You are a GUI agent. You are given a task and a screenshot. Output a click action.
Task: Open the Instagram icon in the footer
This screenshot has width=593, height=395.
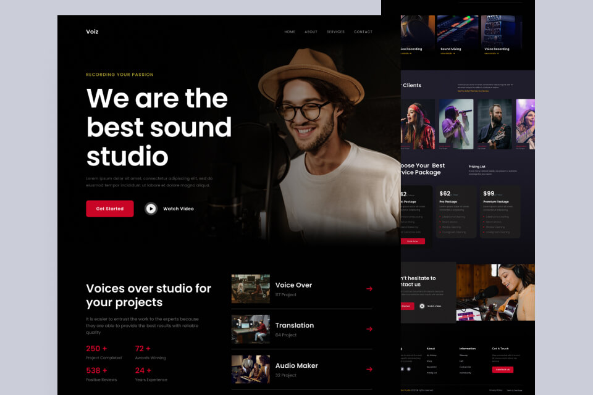coord(409,368)
